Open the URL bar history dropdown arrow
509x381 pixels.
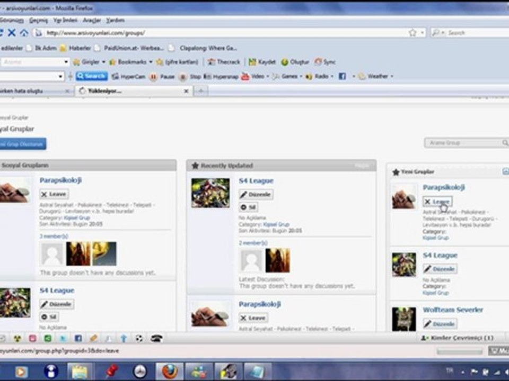(422, 33)
